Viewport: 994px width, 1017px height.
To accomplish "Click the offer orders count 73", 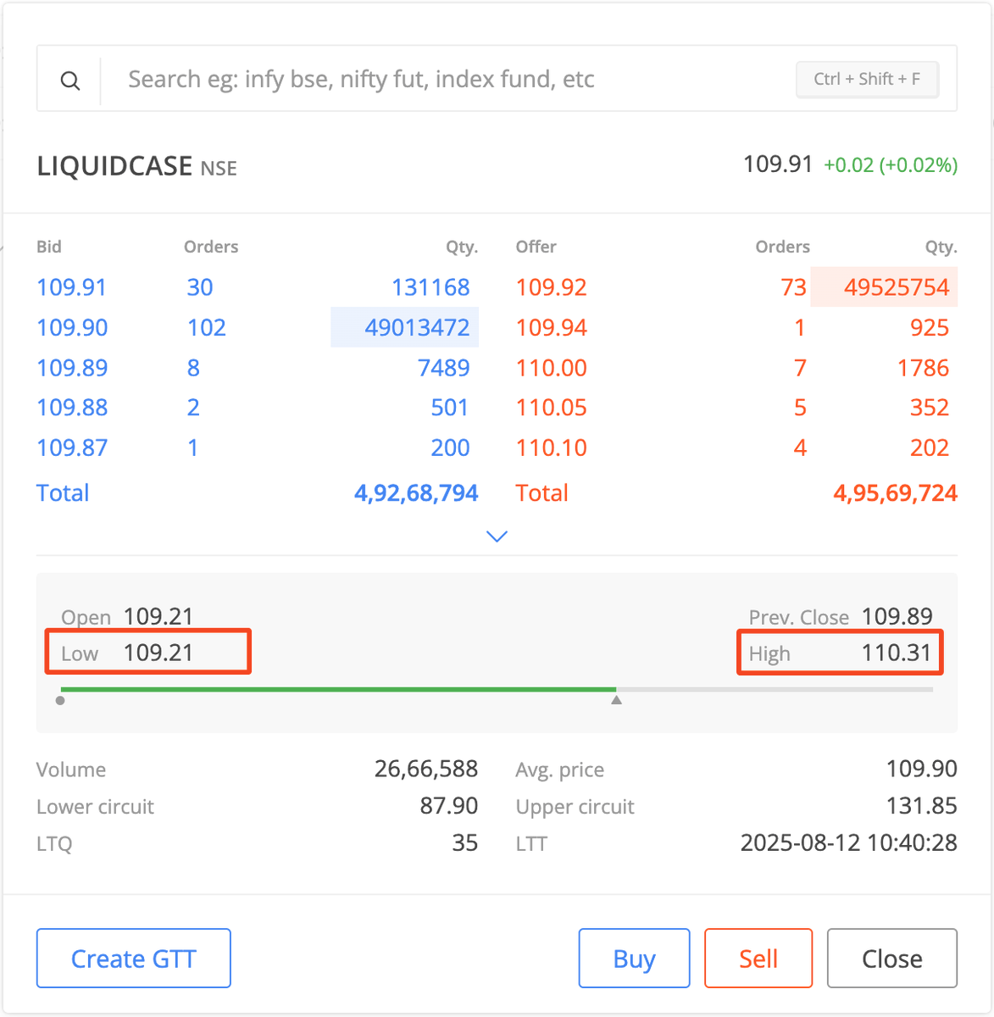I will coord(794,287).
